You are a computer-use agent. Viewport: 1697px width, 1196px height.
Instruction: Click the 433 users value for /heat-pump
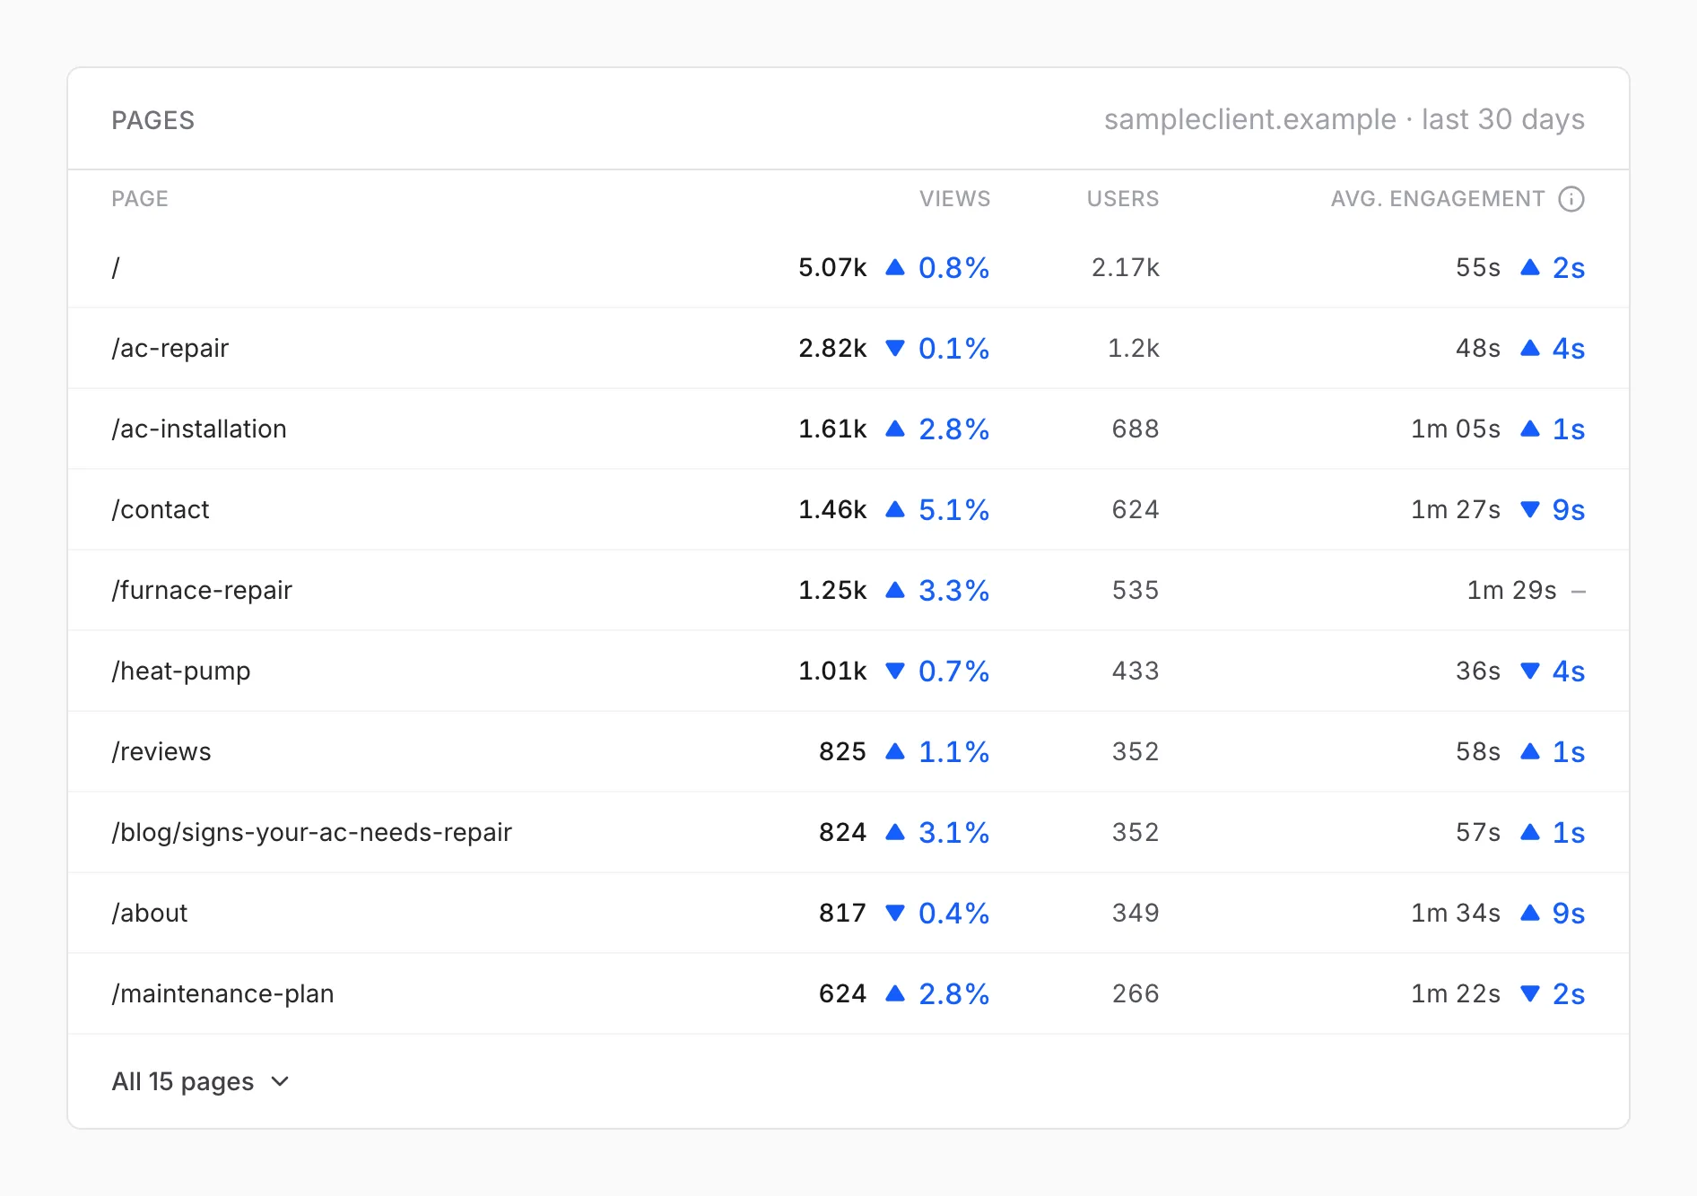point(1136,671)
